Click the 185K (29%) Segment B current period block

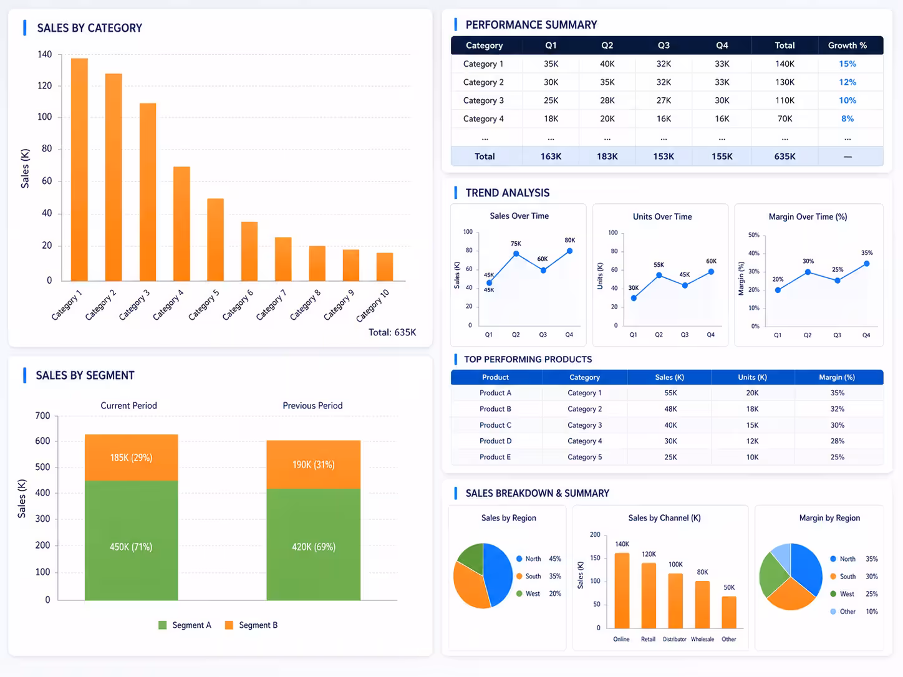point(131,458)
